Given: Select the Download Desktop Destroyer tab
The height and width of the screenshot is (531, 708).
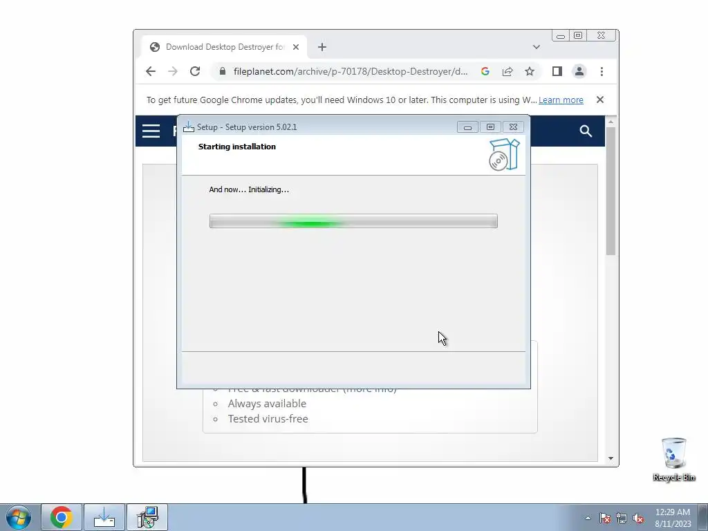Looking at the screenshot, I should point(225,47).
